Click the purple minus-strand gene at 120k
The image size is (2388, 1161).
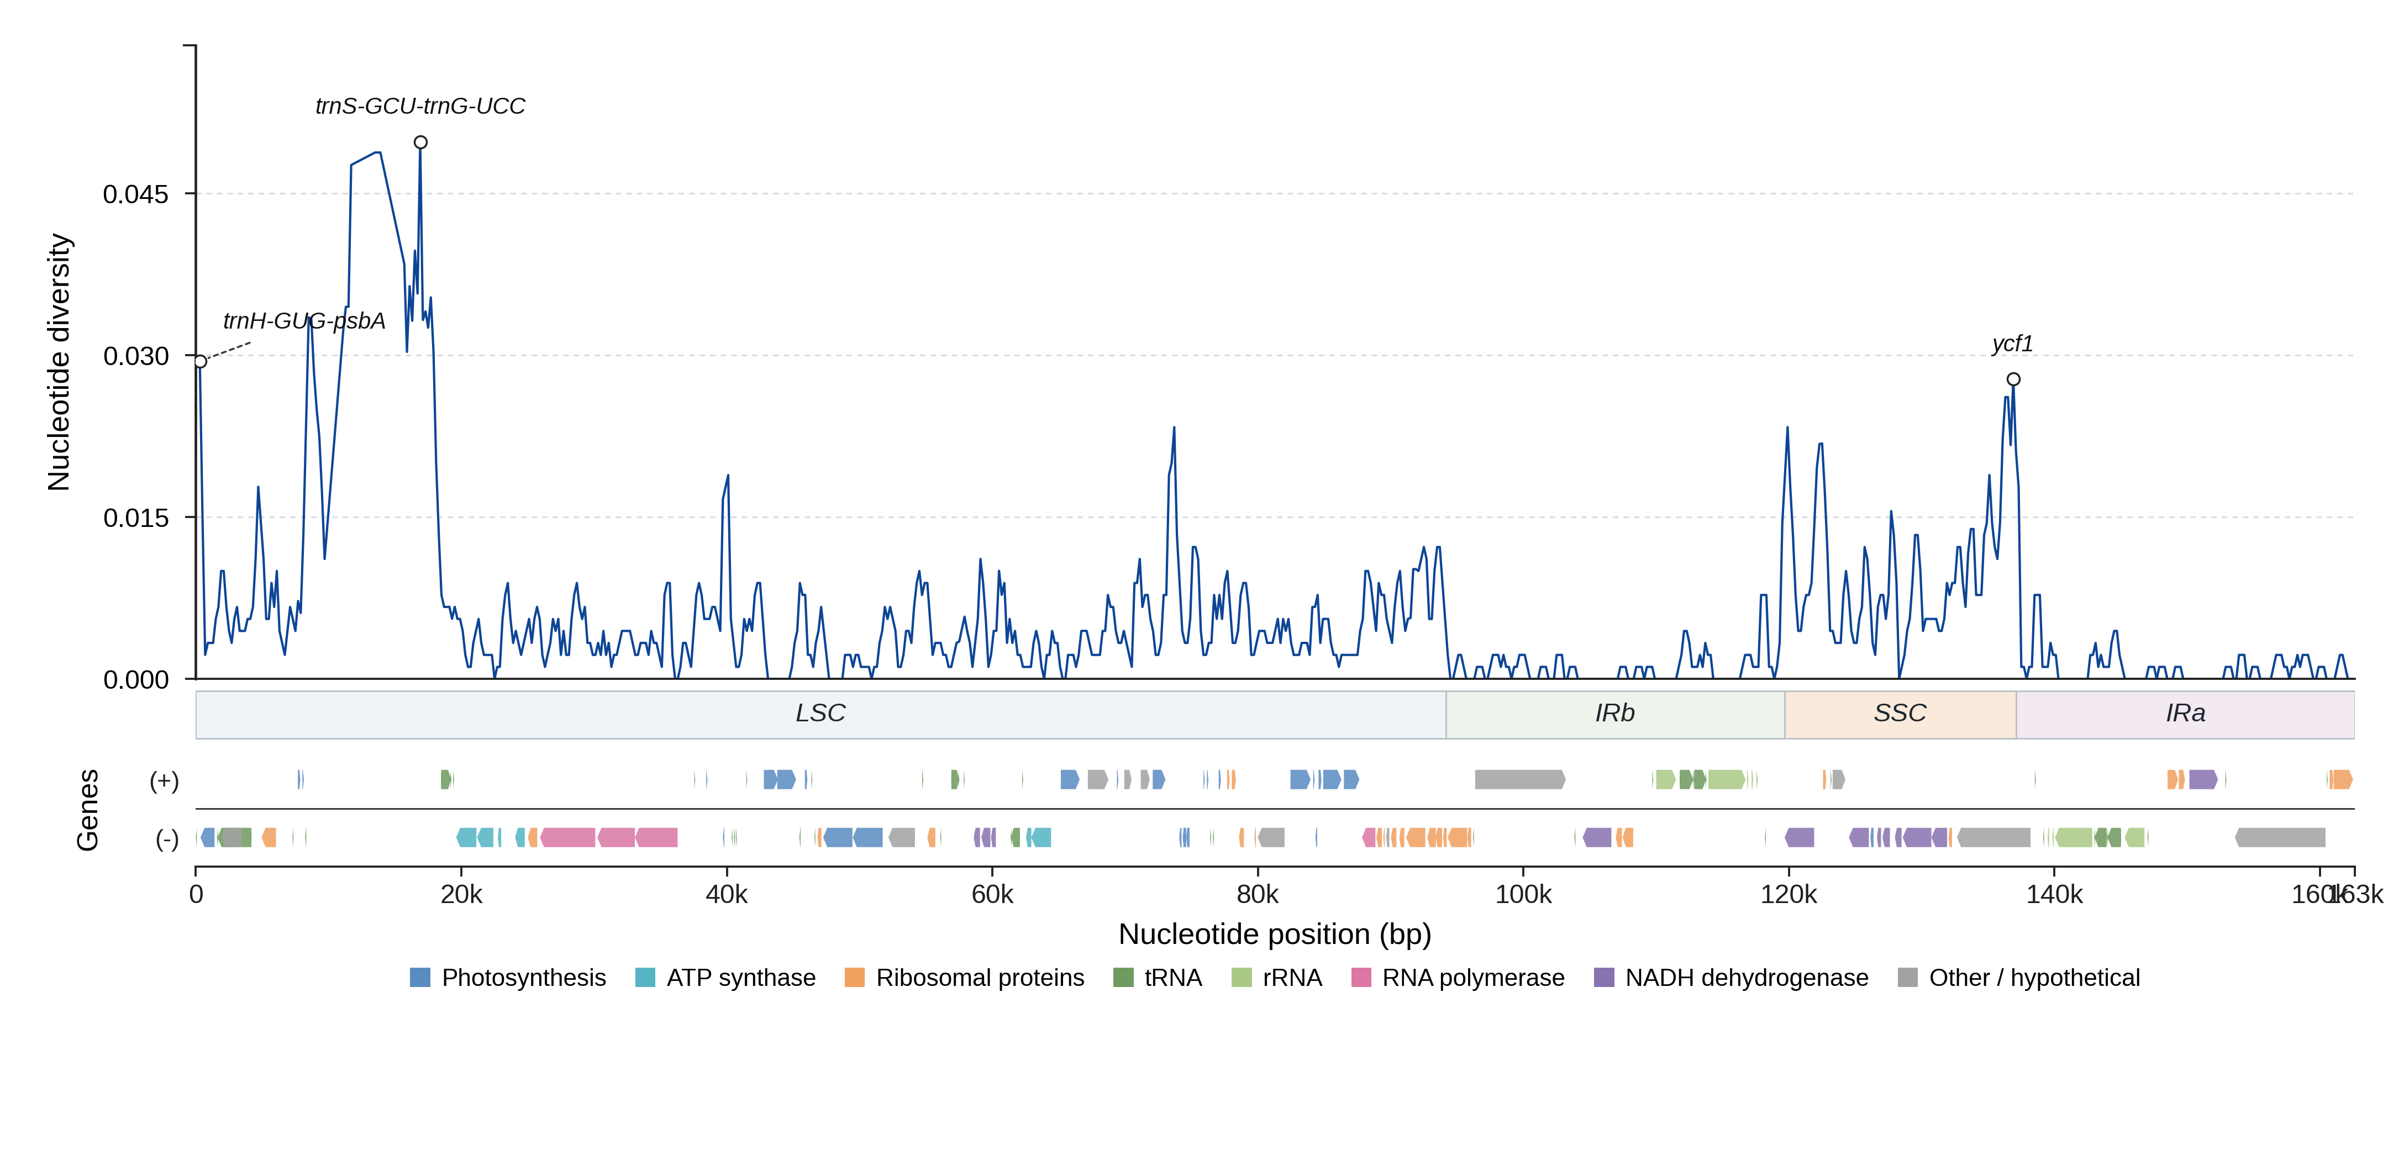click(x=1800, y=838)
